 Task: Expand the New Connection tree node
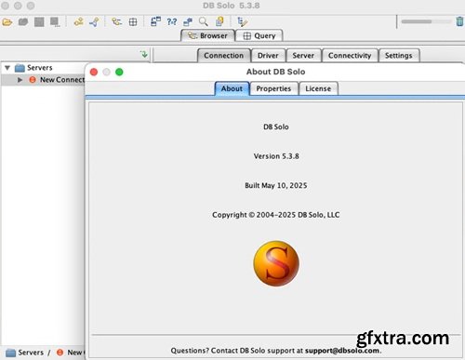20,80
